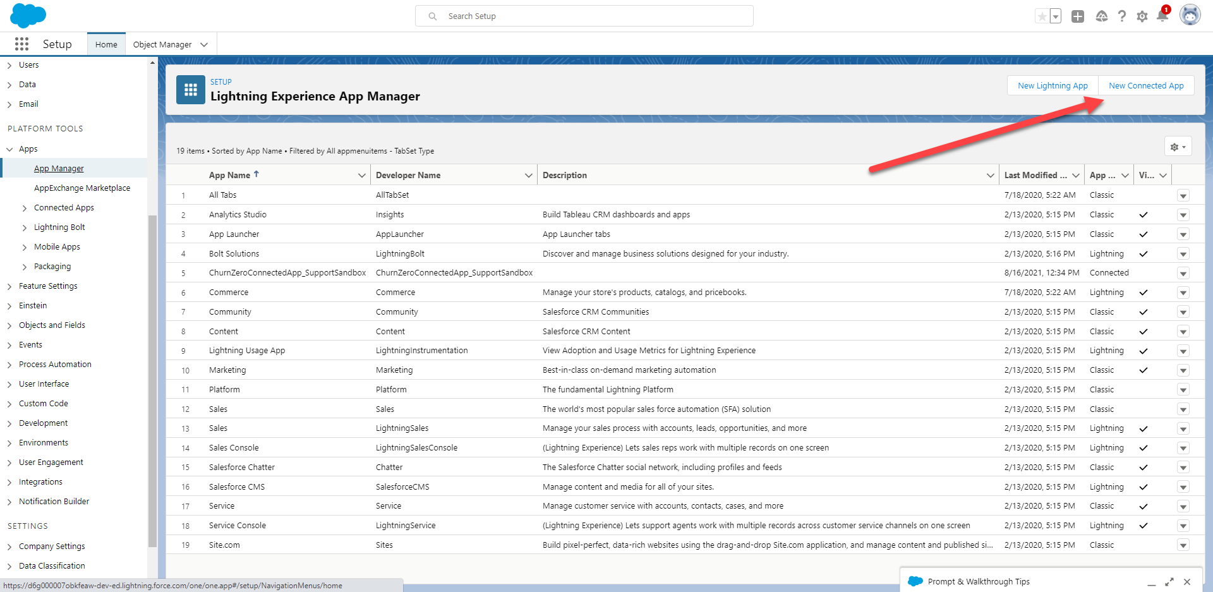Open Description column menu chevron
Image resolution: width=1213 pixels, height=592 pixels.
click(x=991, y=176)
